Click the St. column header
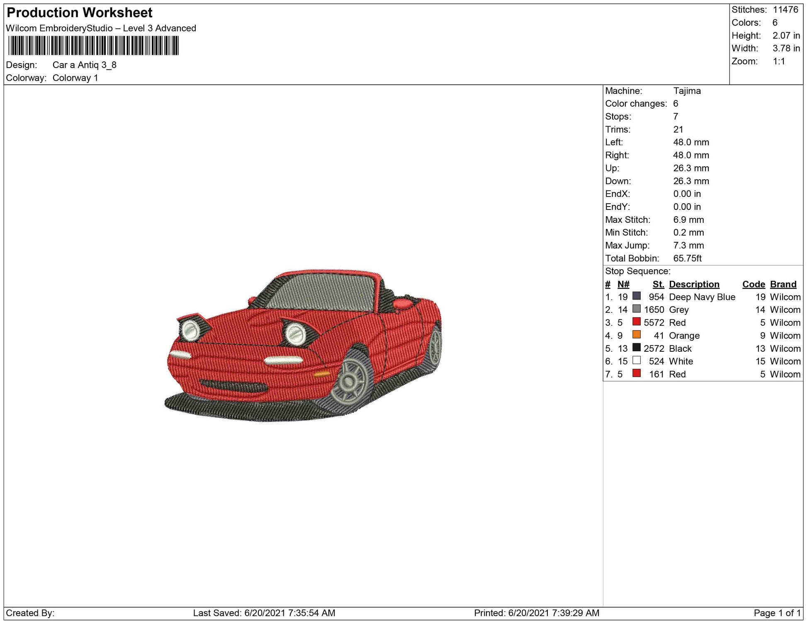This screenshot has width=807, height=621. point(658,284)
